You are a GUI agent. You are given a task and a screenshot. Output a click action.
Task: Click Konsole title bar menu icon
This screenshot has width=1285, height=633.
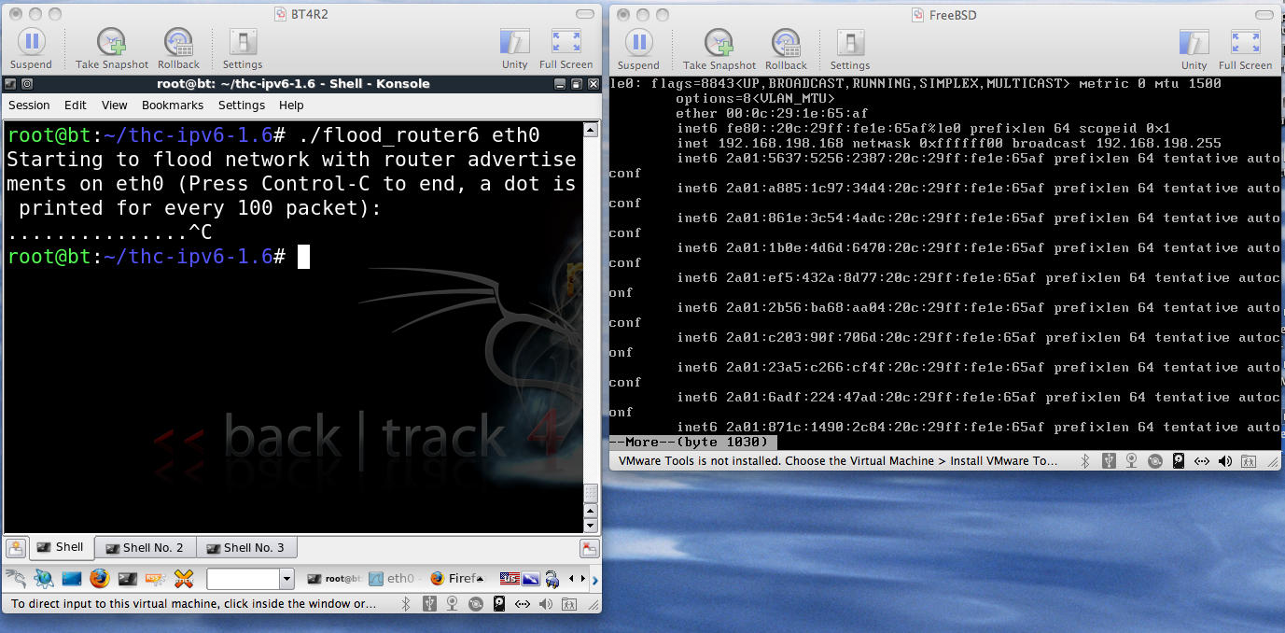pos(11,83)
